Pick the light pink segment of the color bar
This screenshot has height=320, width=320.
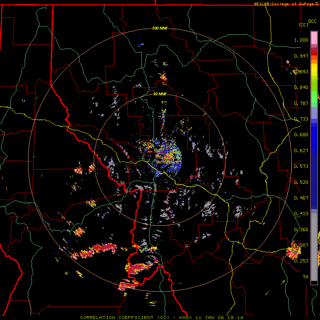[x=314, y=38]
